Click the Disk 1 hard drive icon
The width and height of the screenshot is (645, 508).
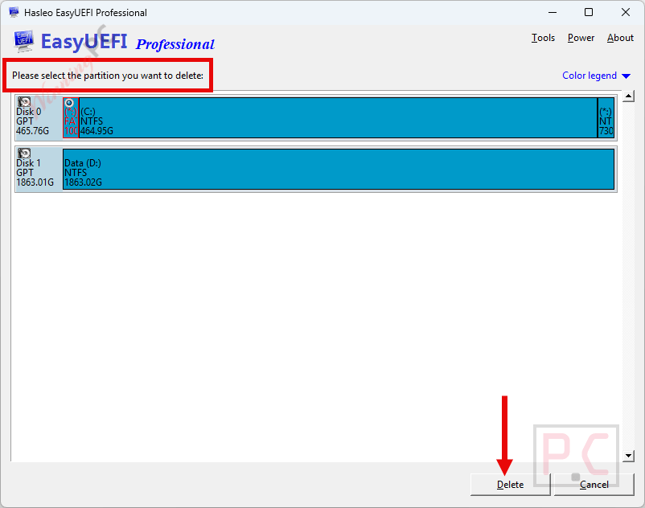(24, 153)
